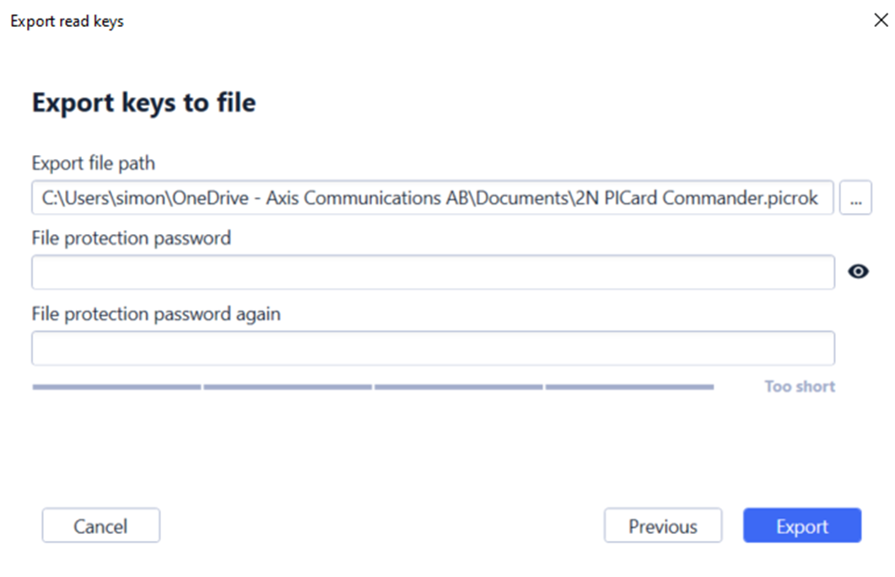Close the Export read keys dialog
The image size is (895, 577).
click(881, 20)
